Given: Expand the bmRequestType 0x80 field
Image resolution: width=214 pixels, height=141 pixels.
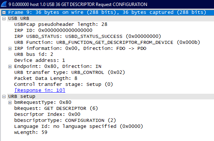Looking at the screenshot, I should (x=10, y=102).
